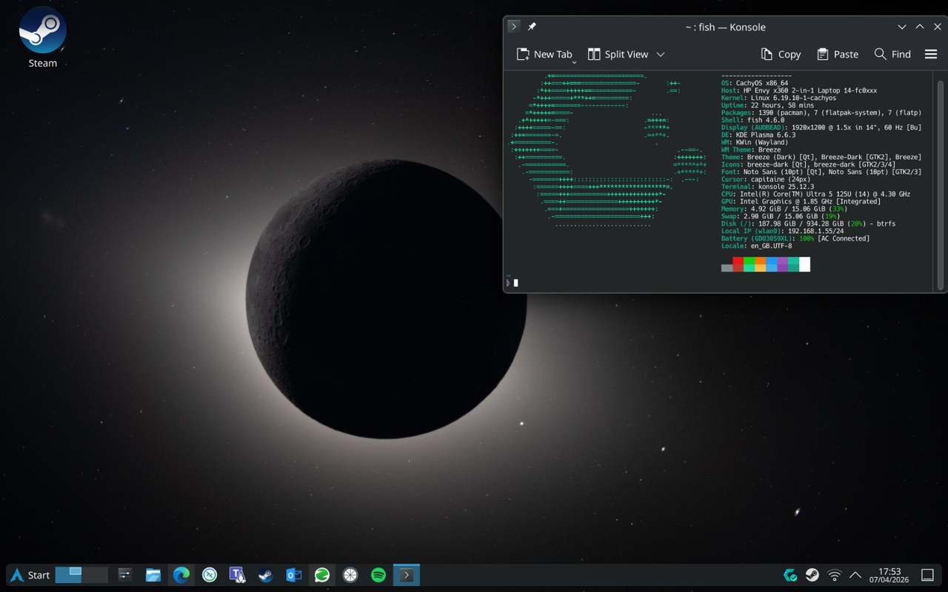This screenshot has width=948, height=592.
Task: Click the 'Swap: 2.90 GiB' line
Action: click(781, 216)
